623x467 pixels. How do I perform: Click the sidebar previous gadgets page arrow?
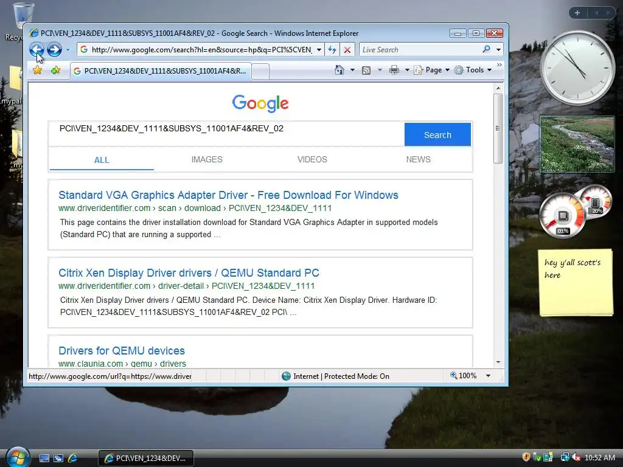click(597, 13)
